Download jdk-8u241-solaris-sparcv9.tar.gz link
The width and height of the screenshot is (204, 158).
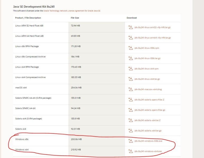[x=150, y=110]
